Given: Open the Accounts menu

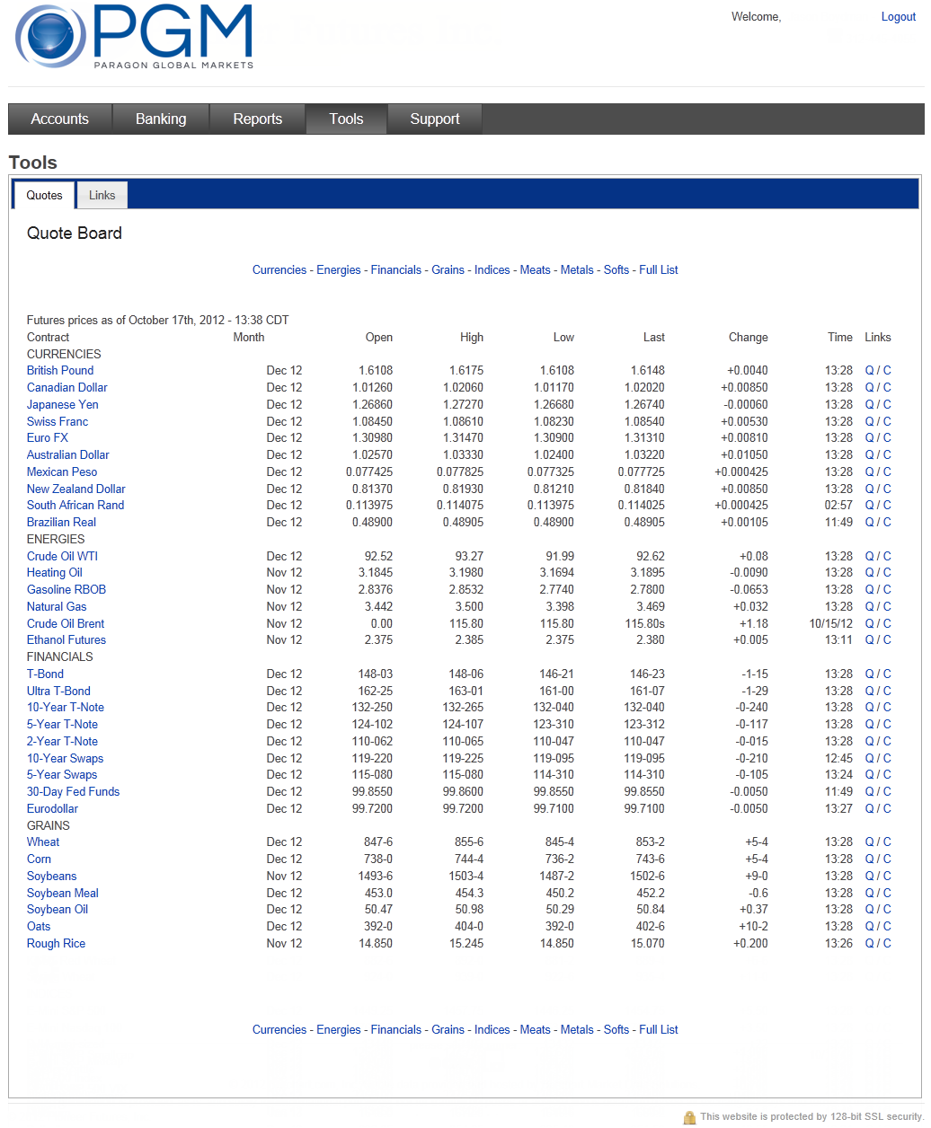Looking at the screenshot, I should tap(60, 119).
